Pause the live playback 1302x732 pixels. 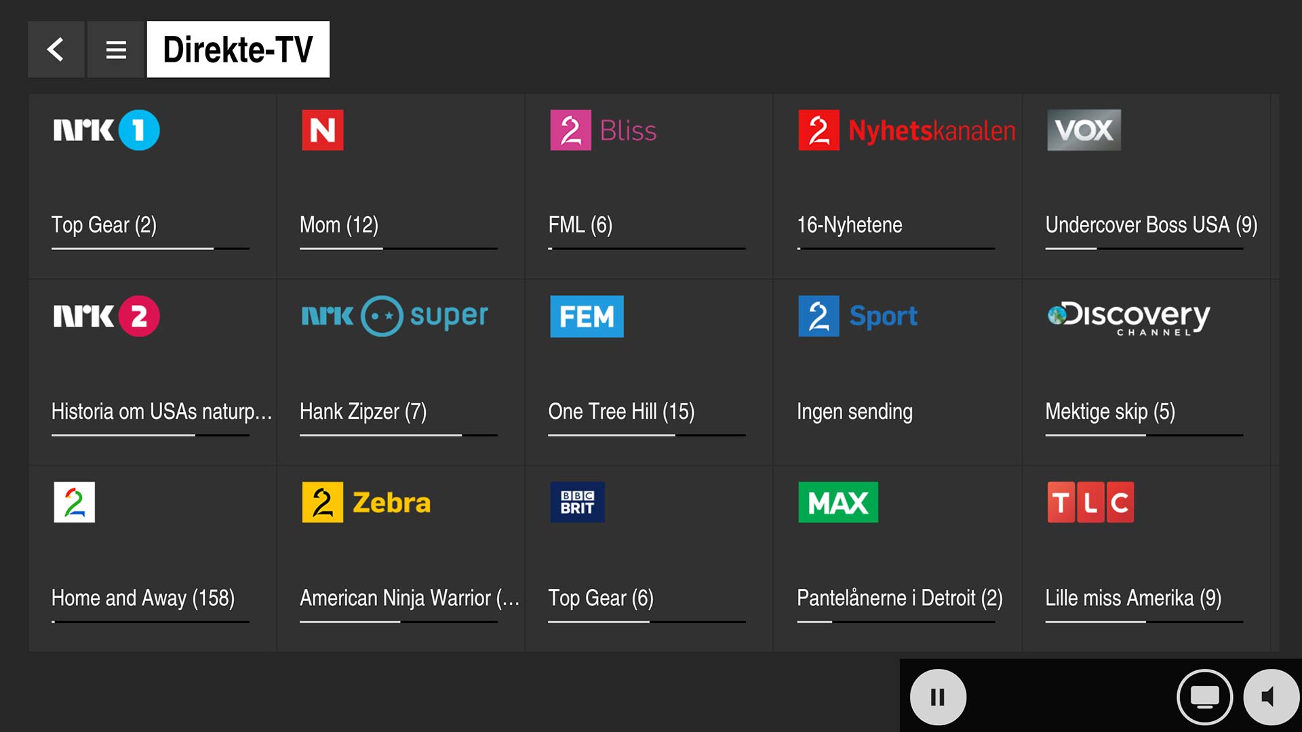[938, 697]
